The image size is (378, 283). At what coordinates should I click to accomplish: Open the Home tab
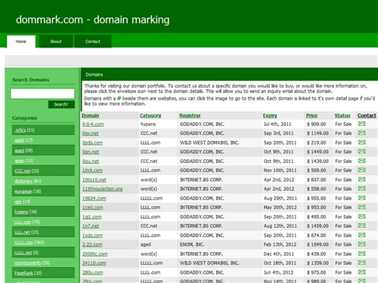click(21, 42)
